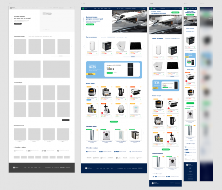Image resolution: width=222 pixels, height=190 pixels.
Task: Open hamburger menu on mobile artboard header
Action: pos(195,9)
